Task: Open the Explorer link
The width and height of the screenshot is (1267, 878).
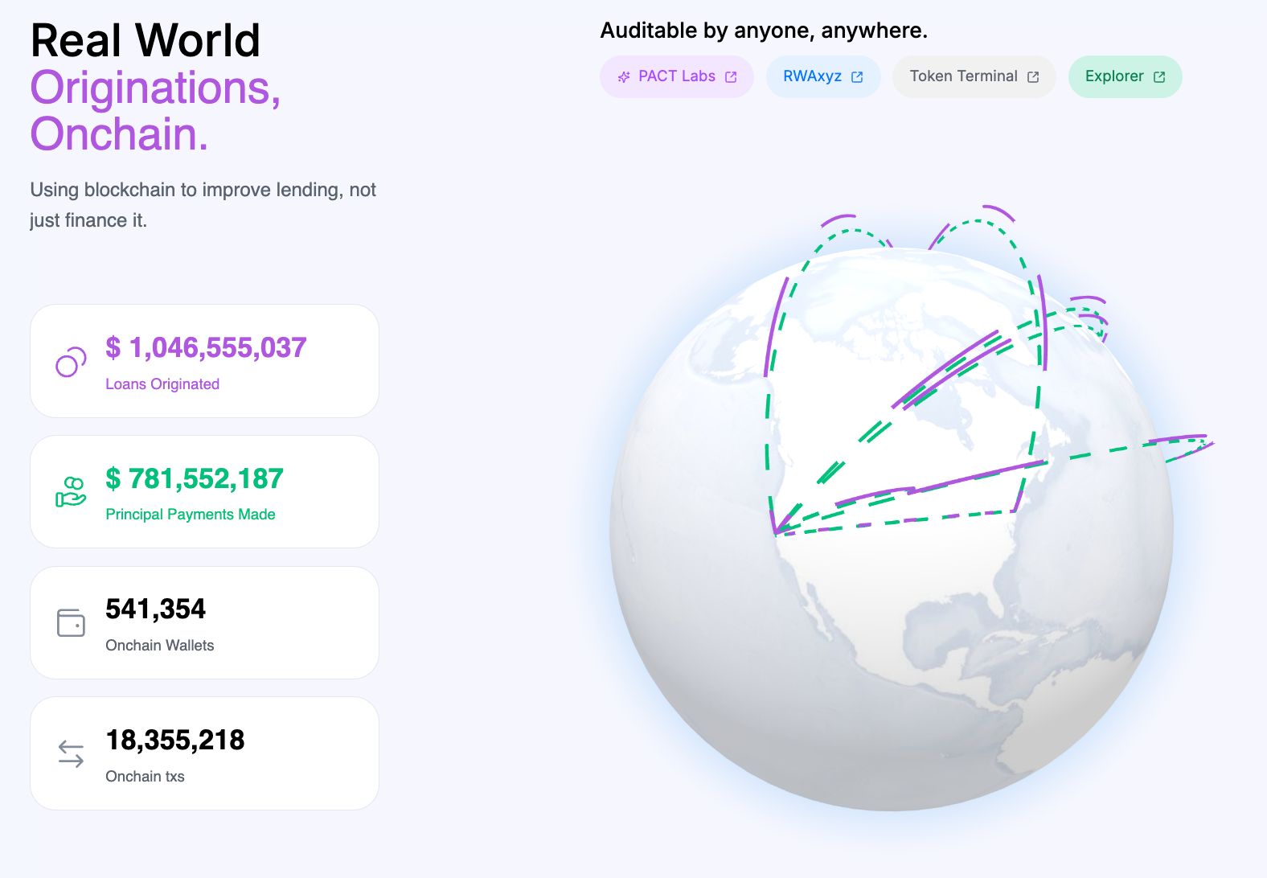Action: (1113, 76)
